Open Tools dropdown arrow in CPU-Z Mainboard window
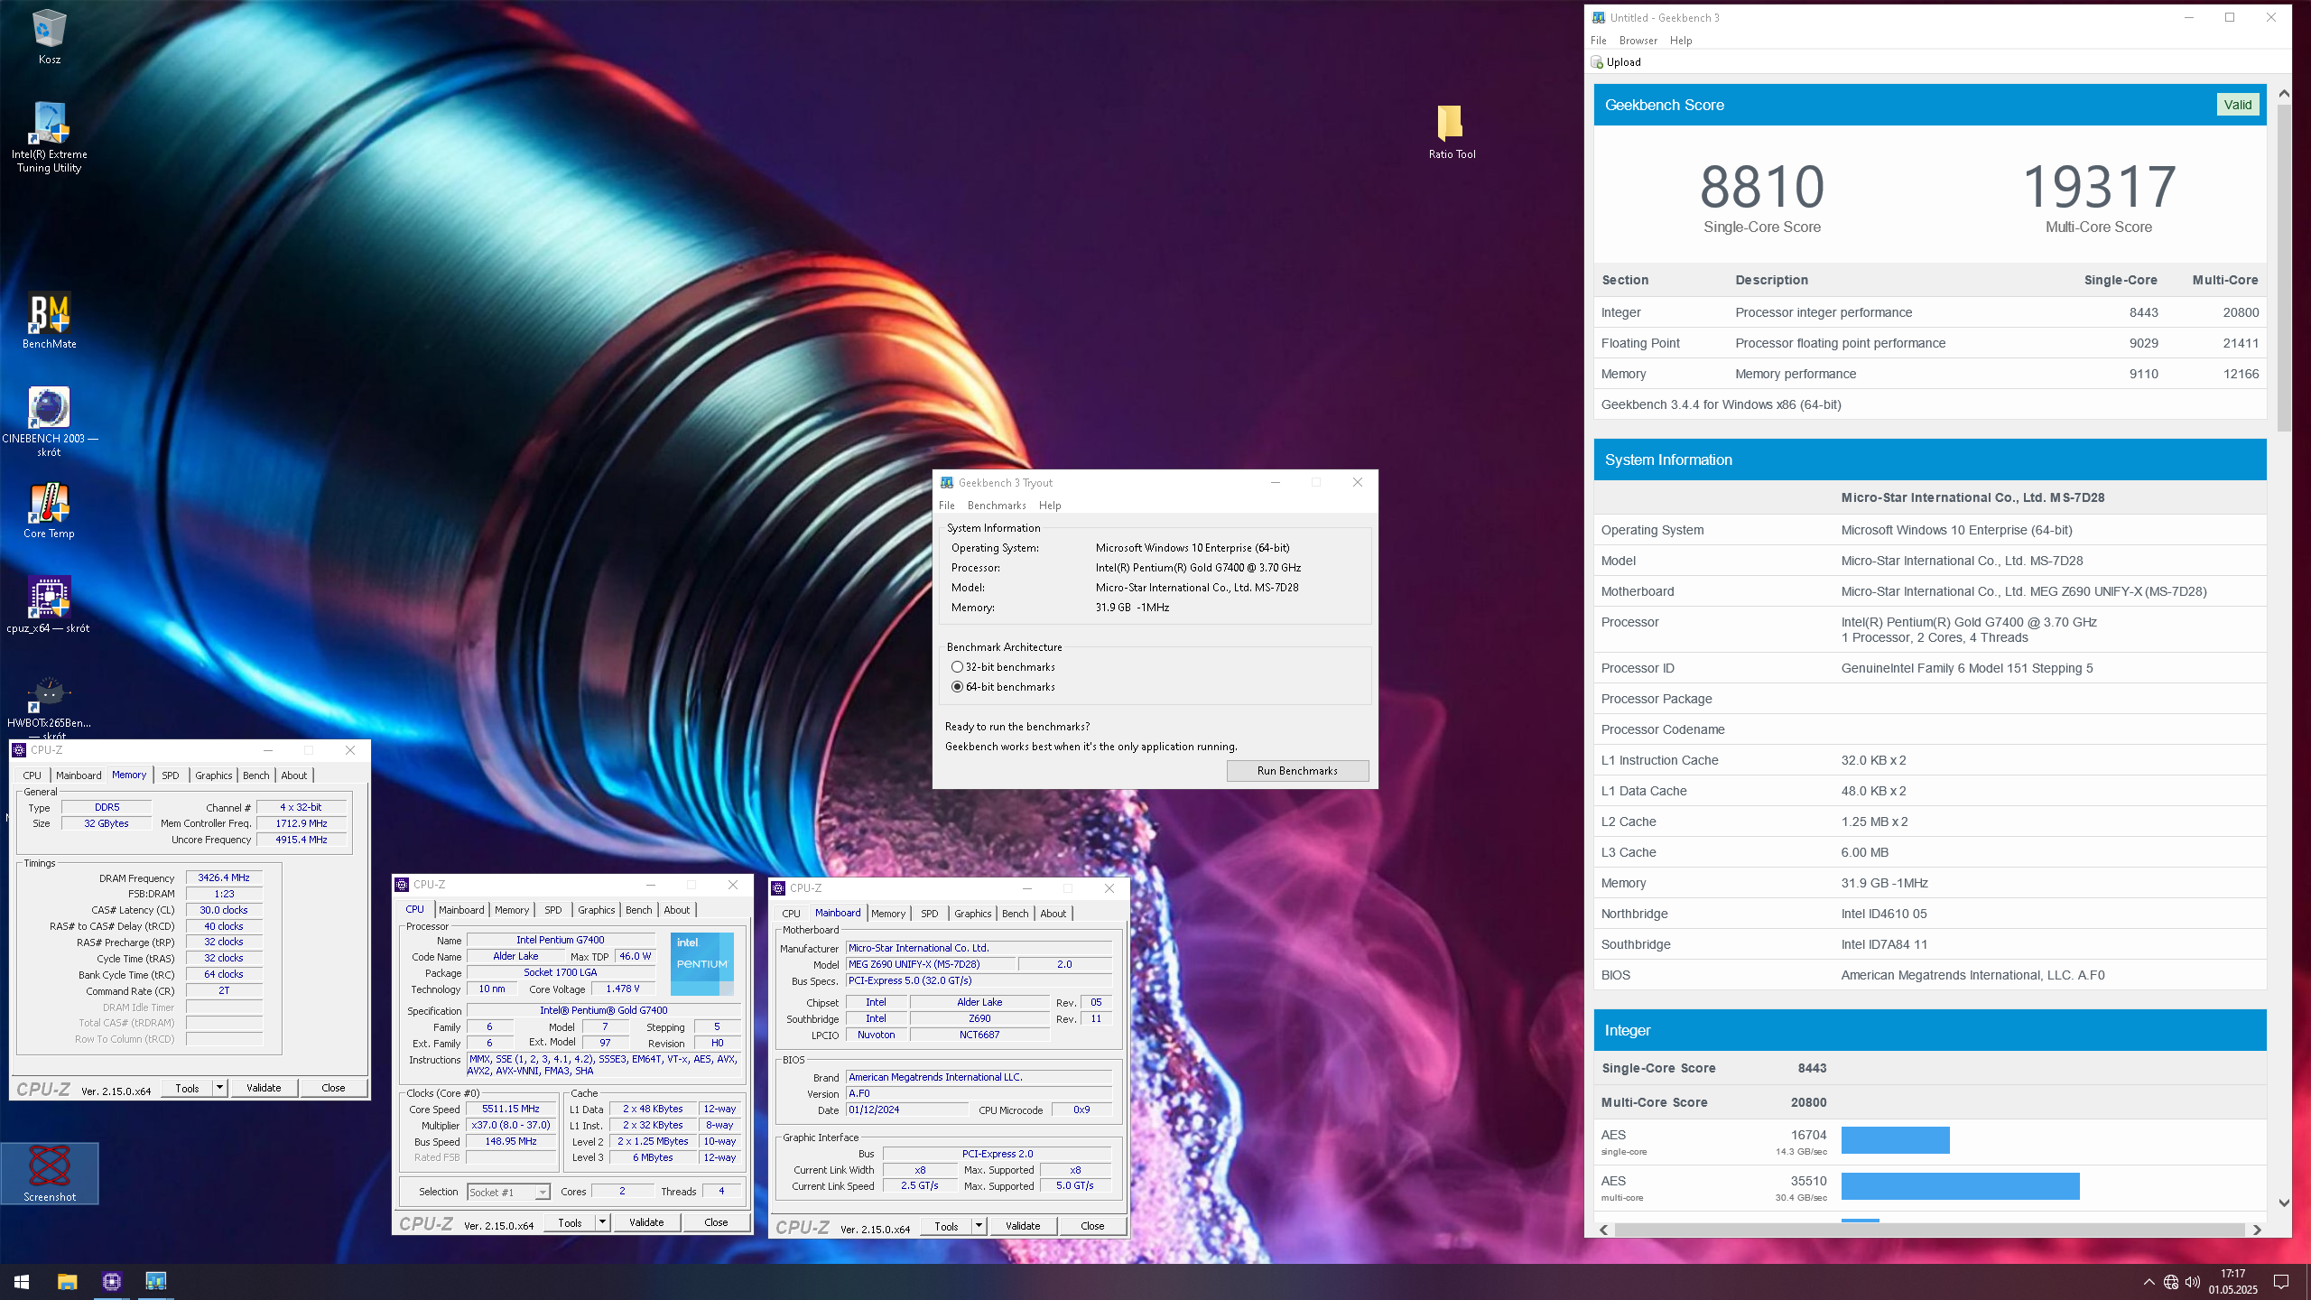Screen dimensions: 2311x1300 (979, 1226)
